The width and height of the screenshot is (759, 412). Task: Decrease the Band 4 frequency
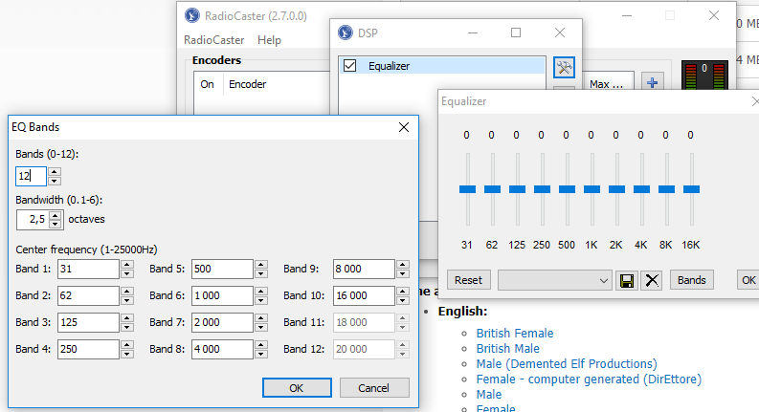click(127, 354)
